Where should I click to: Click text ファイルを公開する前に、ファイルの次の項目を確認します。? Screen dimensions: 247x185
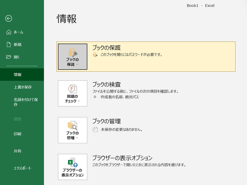tap(135, 91)
